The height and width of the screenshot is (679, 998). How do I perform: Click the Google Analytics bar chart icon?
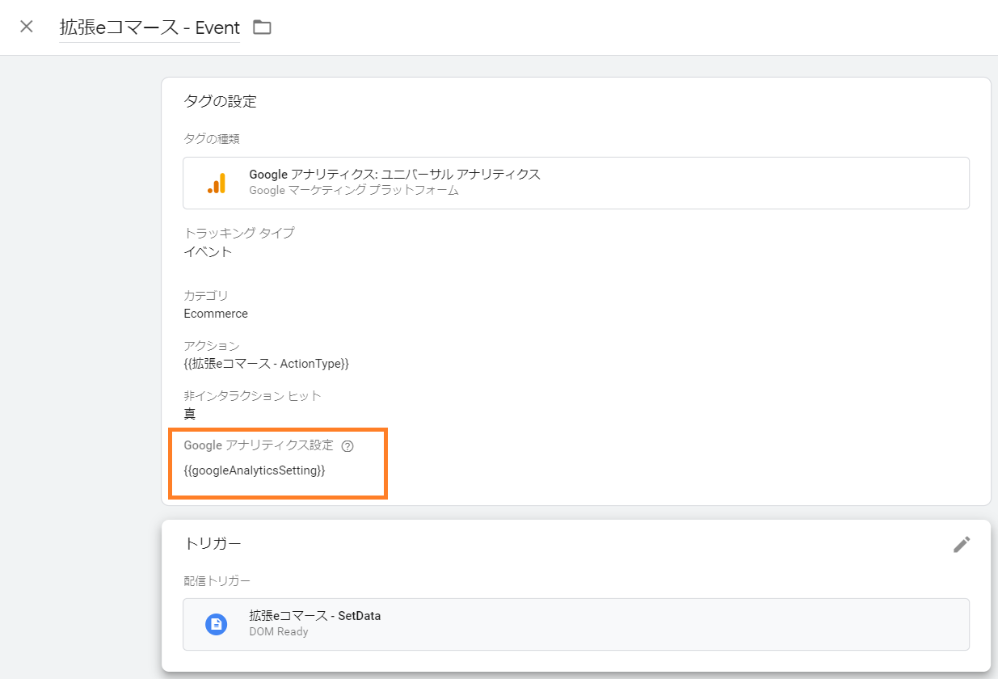click(x=217, y=183)
